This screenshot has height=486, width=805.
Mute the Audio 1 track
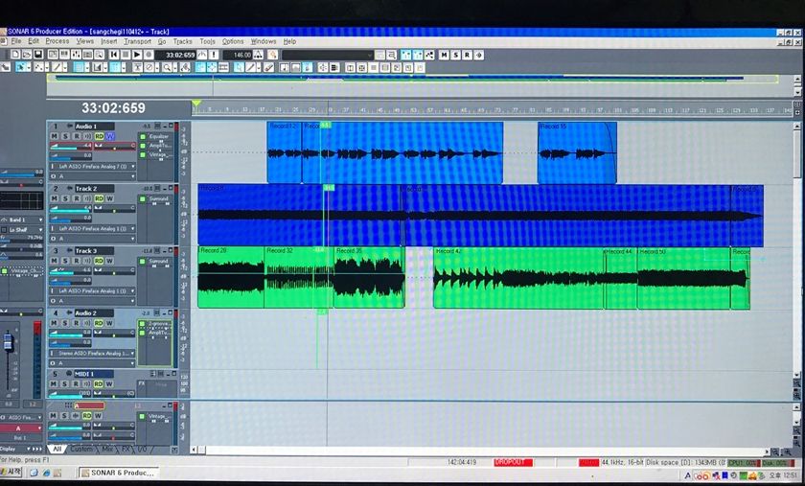point(54,136)
